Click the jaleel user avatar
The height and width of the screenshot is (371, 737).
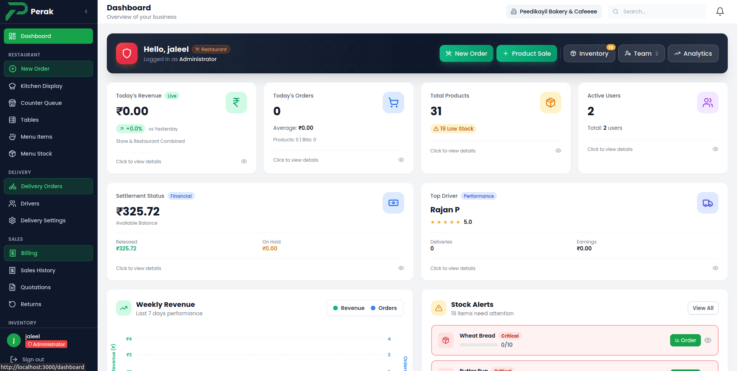coord(14,340)
